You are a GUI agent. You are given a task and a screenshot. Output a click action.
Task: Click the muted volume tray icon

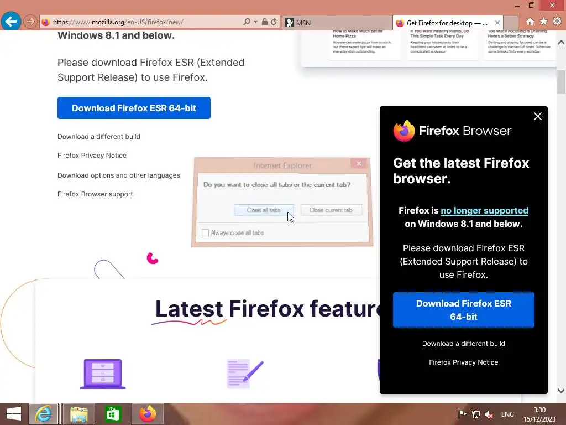tap(489, 414)
